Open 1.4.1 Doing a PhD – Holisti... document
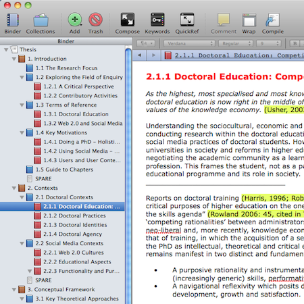 click(x=82, y=142)
